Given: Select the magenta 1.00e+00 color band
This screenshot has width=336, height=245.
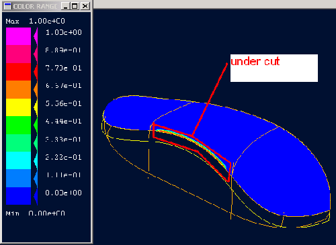Looking at the screenshot, I should (x=18, y=36).
